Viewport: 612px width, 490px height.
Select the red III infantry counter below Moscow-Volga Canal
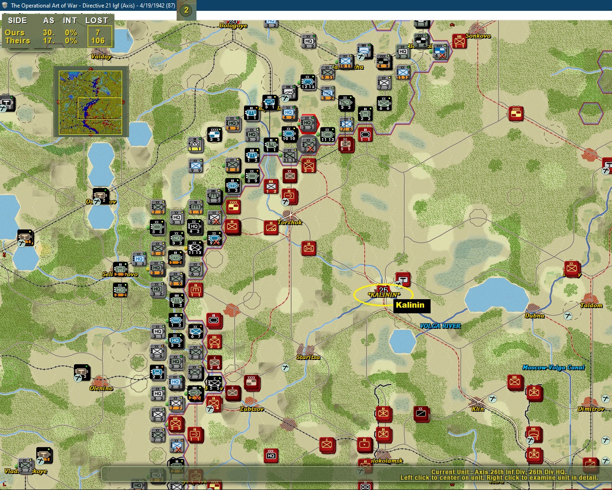click(515, 382)
